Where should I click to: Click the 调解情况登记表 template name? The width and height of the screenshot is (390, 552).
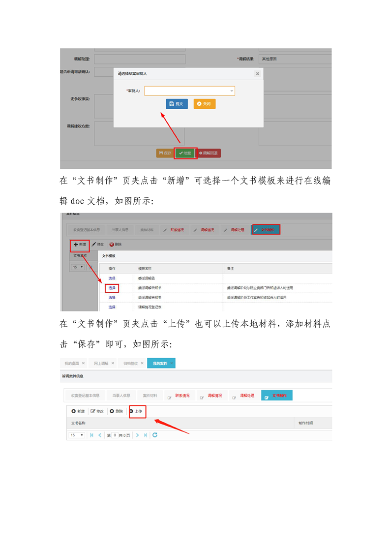[150, 307]
